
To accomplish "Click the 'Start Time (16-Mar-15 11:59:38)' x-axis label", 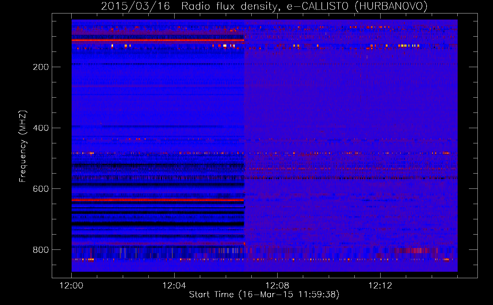I will pos(264,295).
